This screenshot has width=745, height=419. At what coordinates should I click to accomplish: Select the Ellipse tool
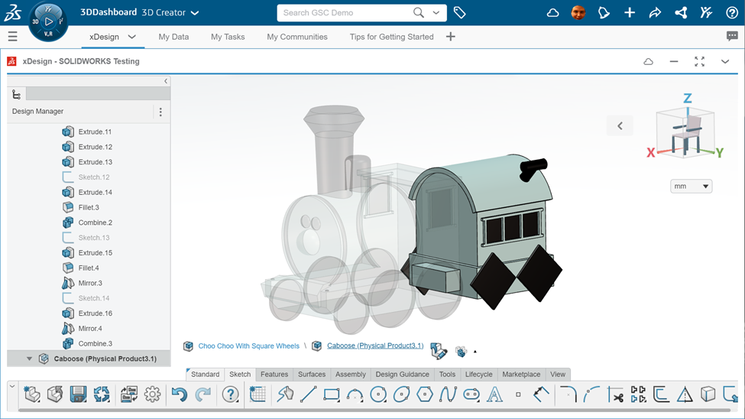click(x=401, y=395)
